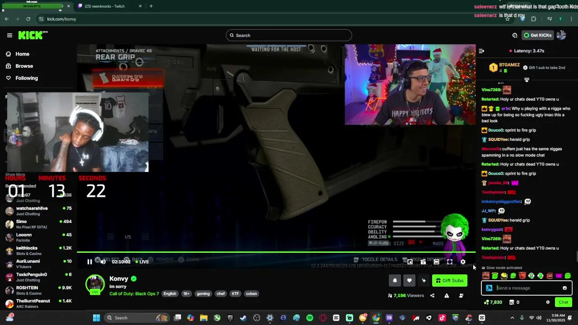Select the chef tag
Viewport: 578px width, 325px height.
[x=221, y=293]
